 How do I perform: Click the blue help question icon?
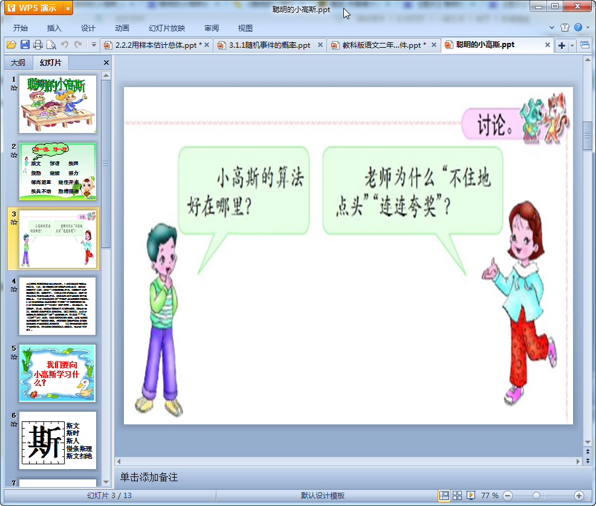point(578,27)
